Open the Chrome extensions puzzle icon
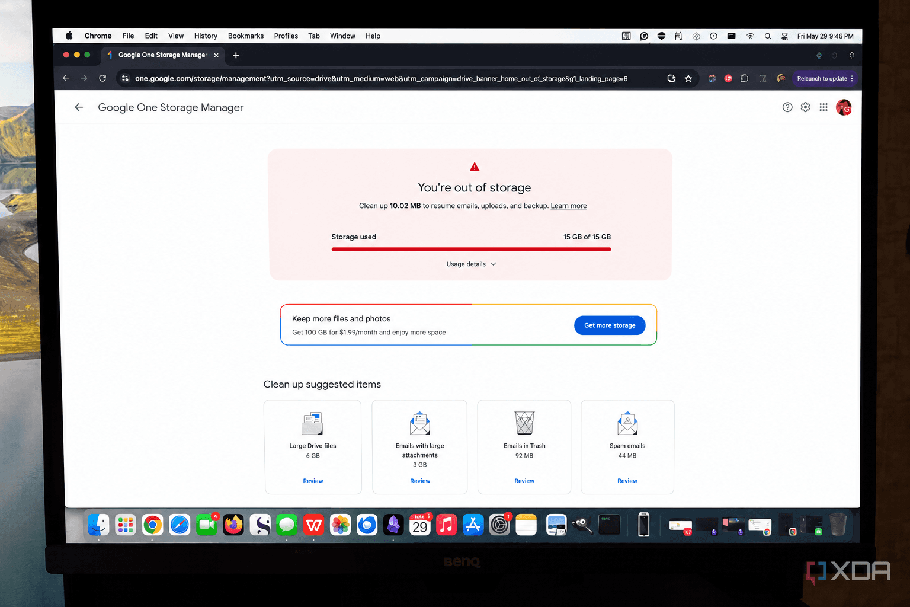910x607 pixels. [x=745, y=78]
